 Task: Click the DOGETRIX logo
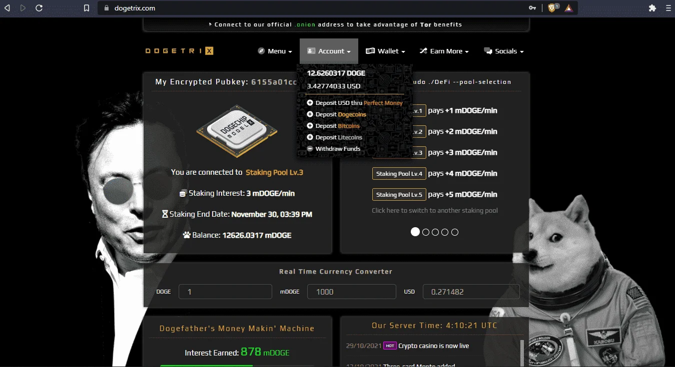point(179,51)
